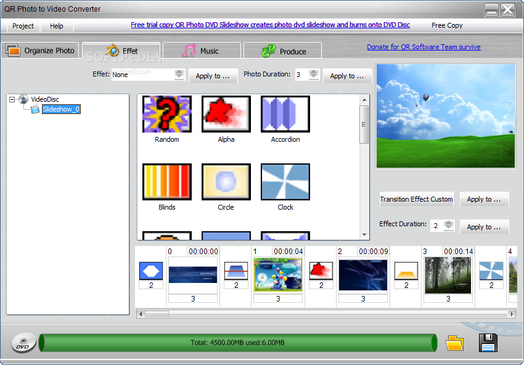The image size is (524, 365).
Task: Close the QR Photo to Video Converter window
Action: [507, 10]
